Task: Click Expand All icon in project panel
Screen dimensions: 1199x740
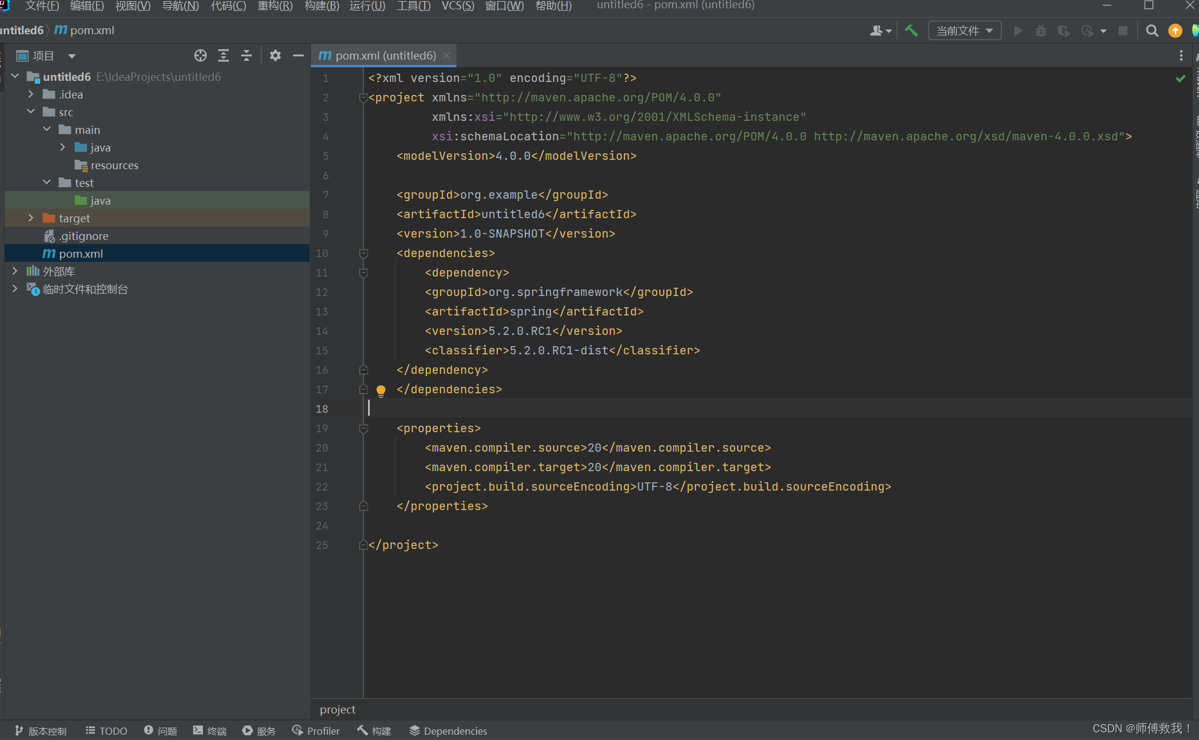Action: pos(224,55)
